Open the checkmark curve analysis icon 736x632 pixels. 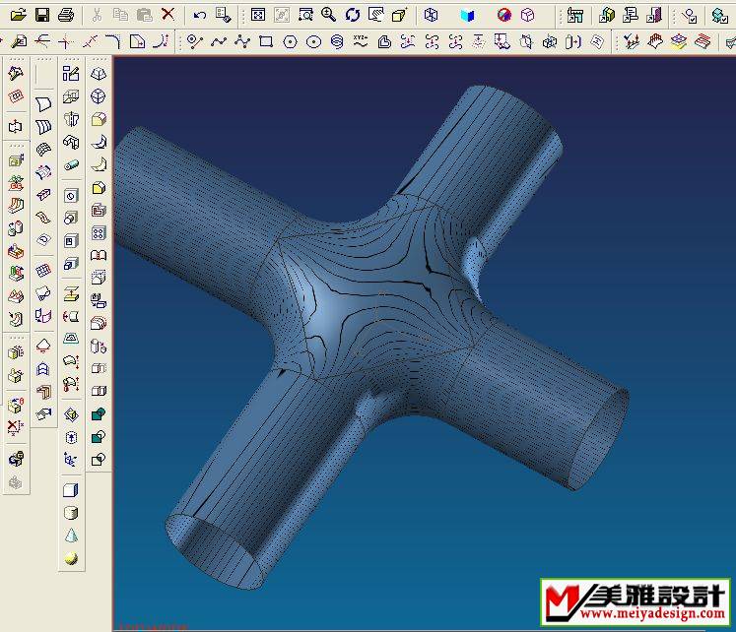tap(632, 42)
